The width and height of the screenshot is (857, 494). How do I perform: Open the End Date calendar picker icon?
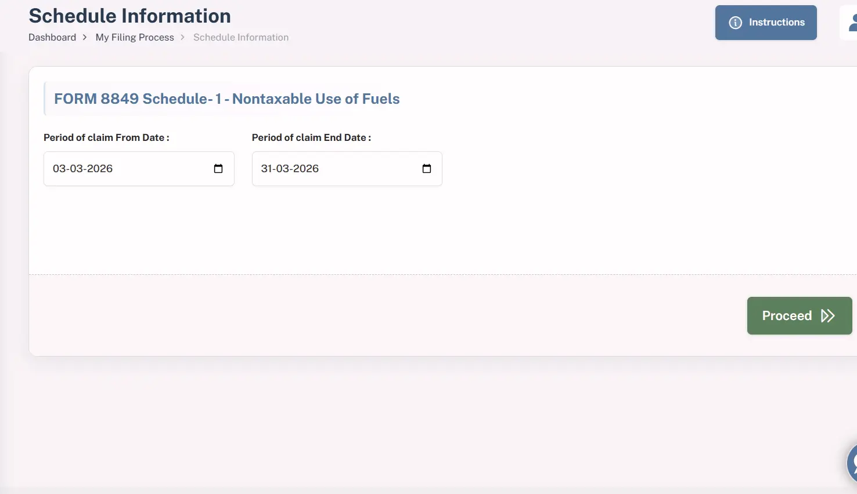click(x=427, y=169)
